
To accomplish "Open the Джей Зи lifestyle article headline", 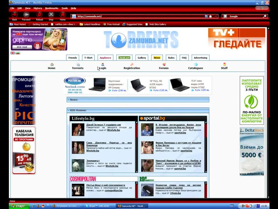I will pyautogui.click(x=104, y=125).
